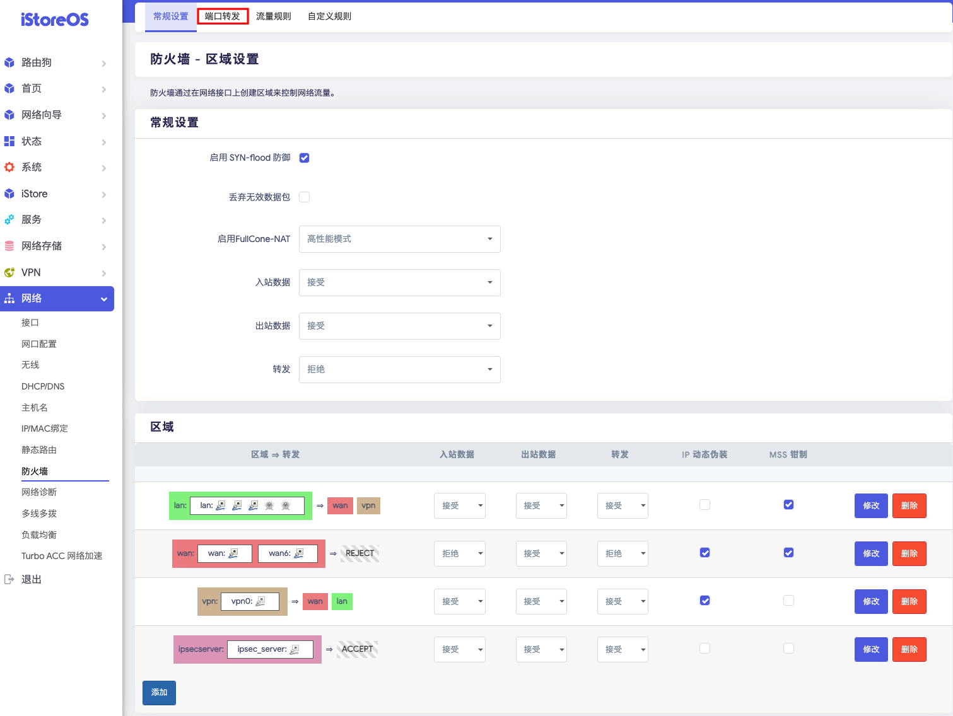Select the 状态 status icon
The image size is (953, 716).
point(9,141)
